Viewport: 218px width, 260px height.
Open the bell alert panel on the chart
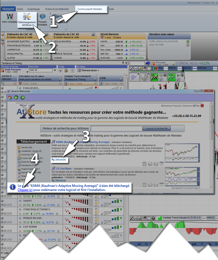tap(134, 77)
